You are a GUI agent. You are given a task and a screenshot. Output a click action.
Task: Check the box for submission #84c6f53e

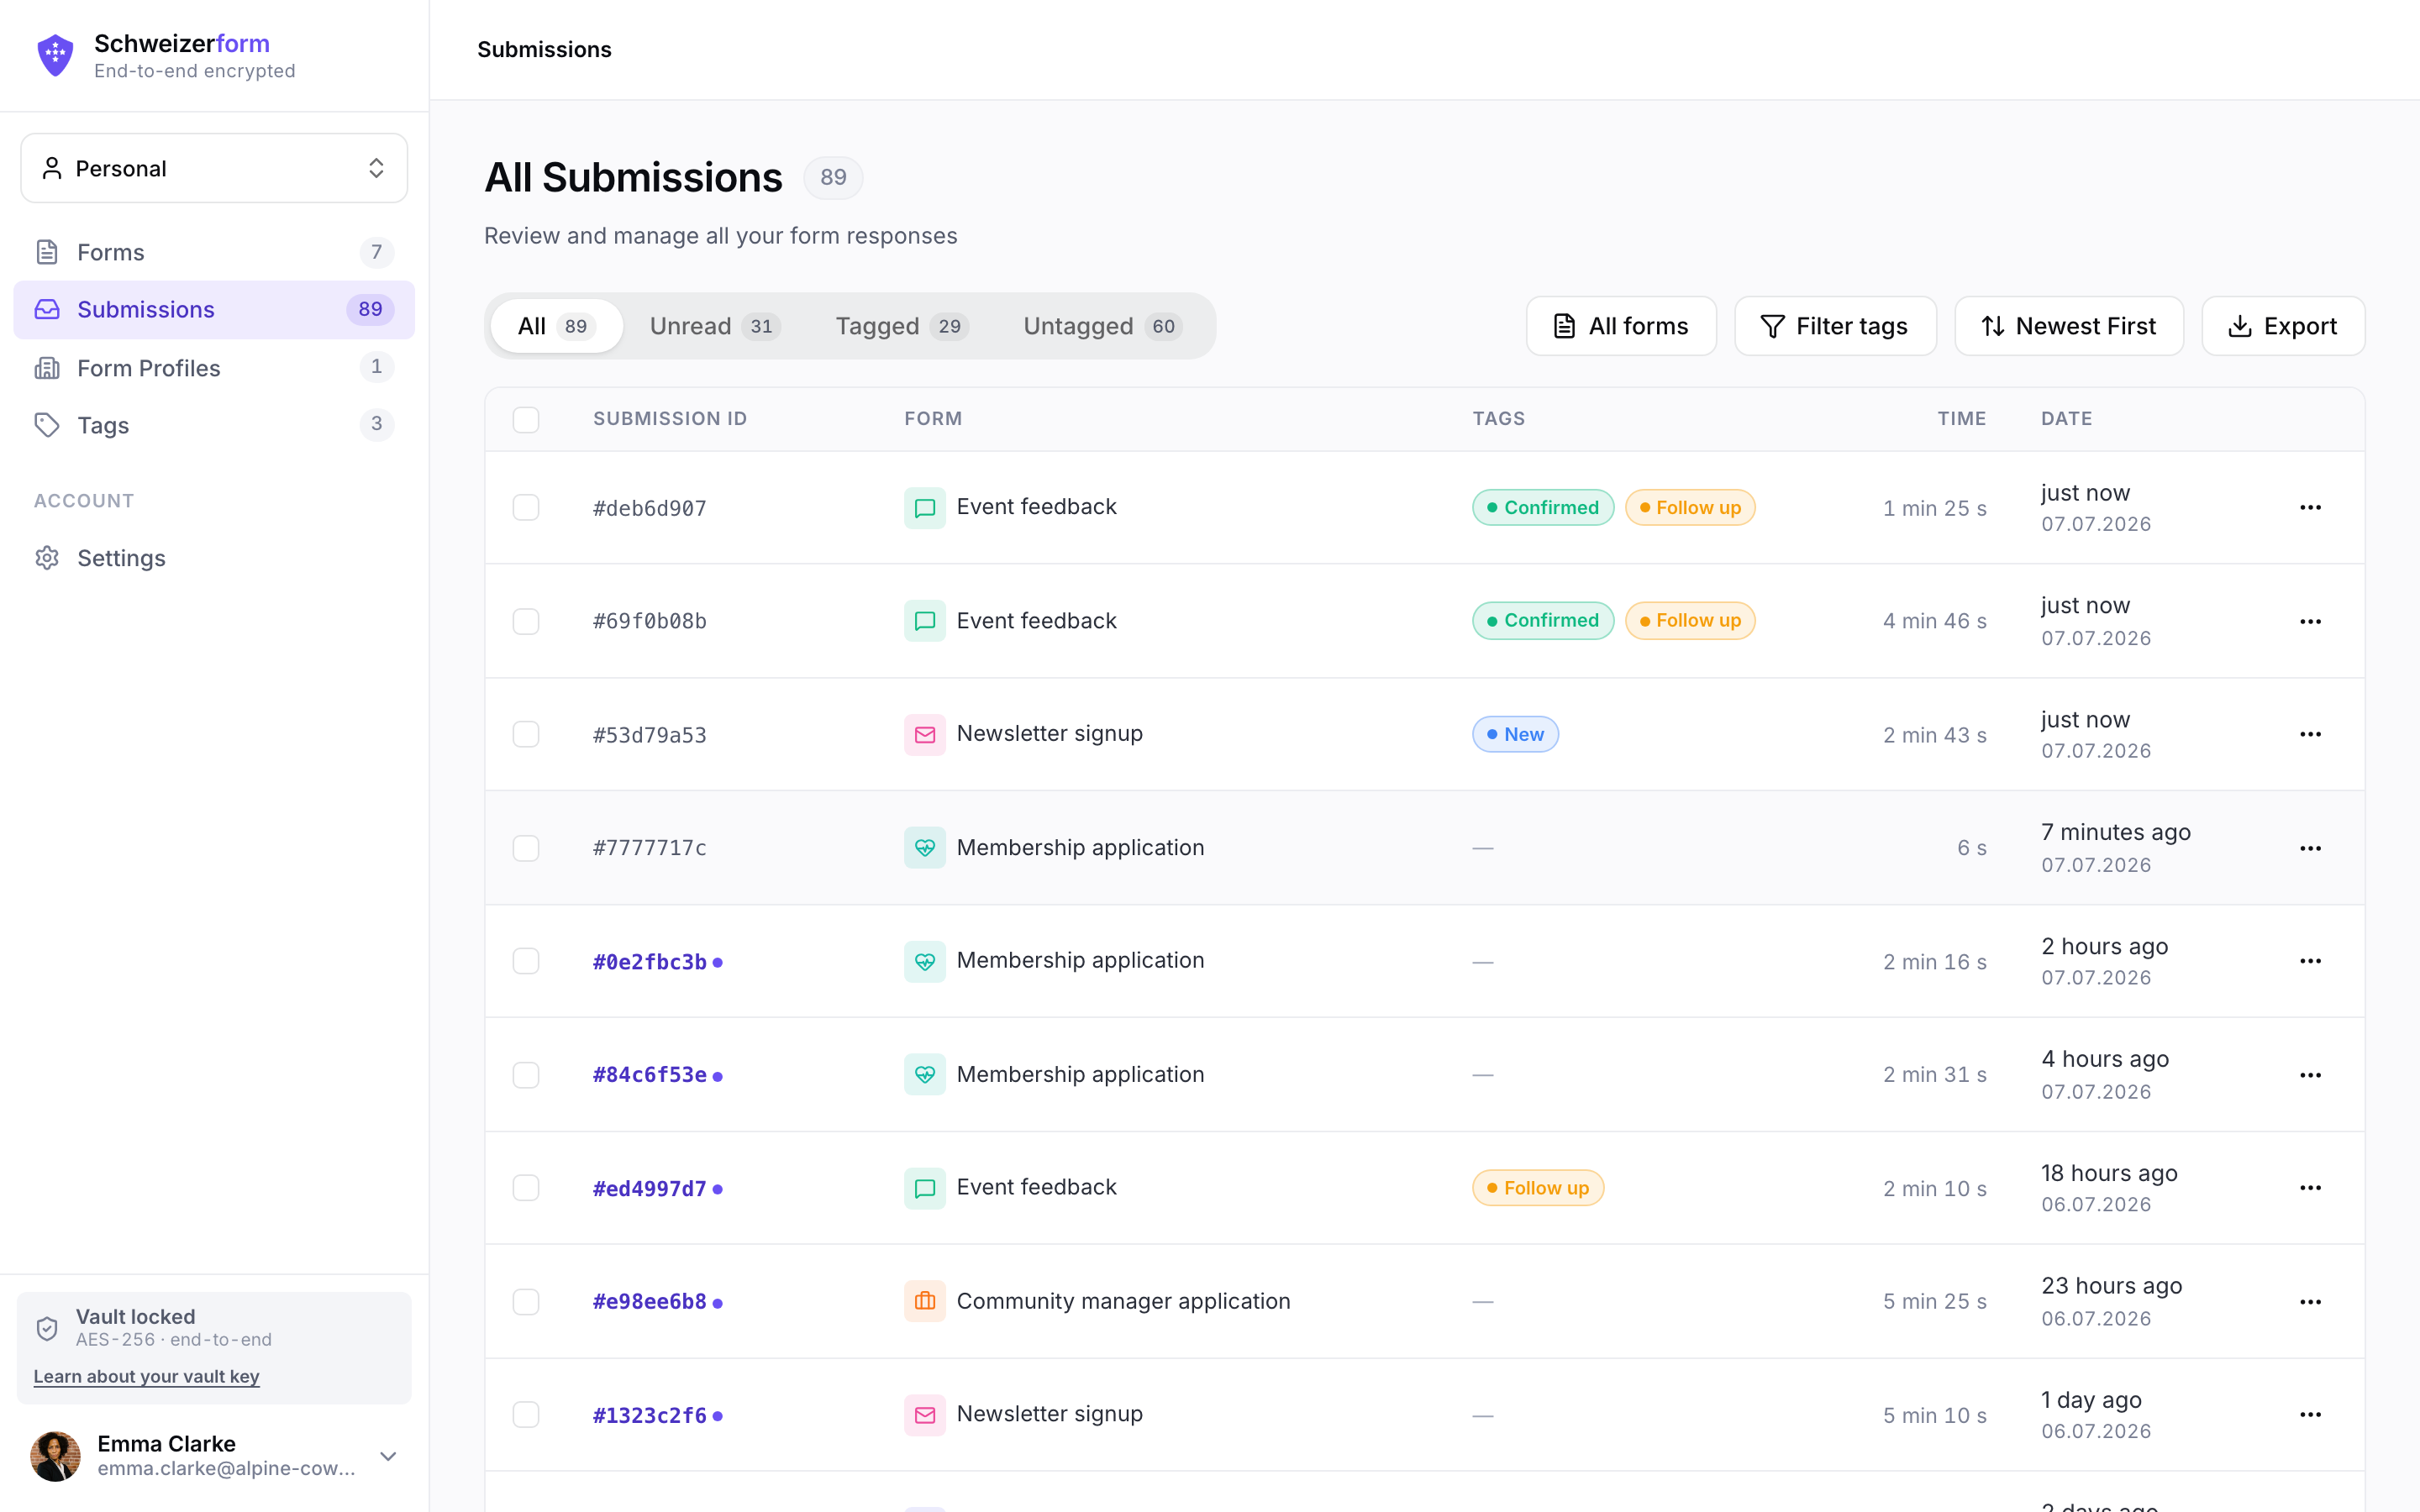(526, 1075)
